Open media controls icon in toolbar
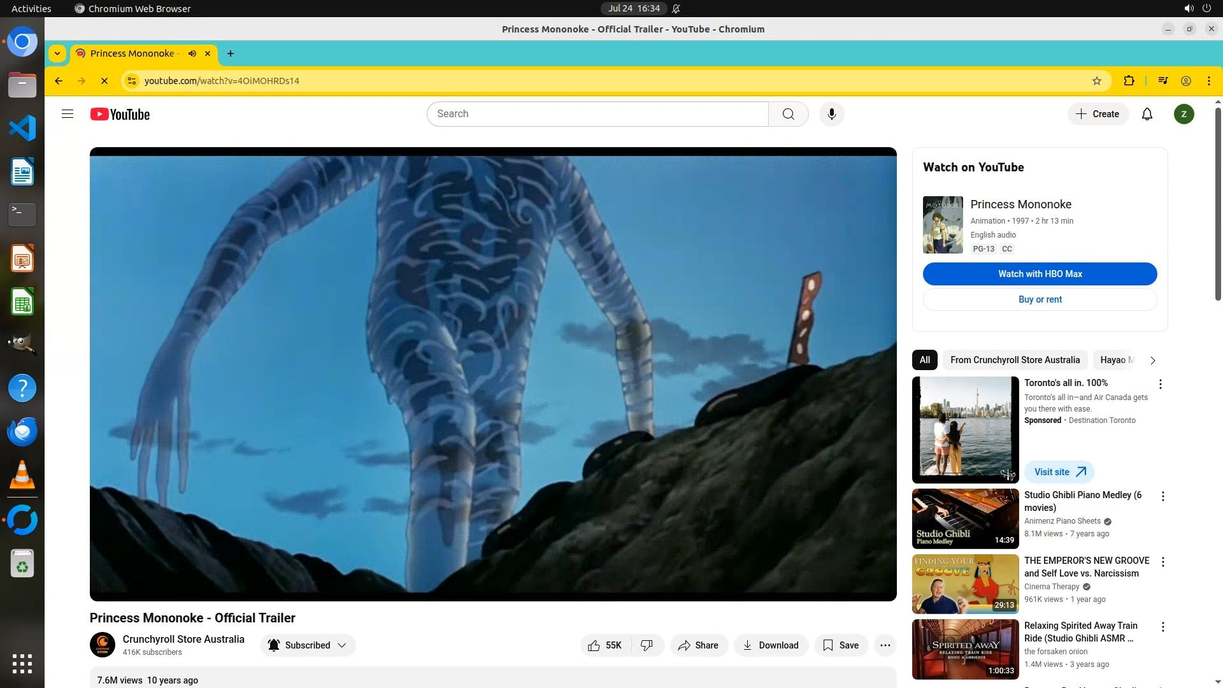The height and width of the screenshot is (688, 1223). 1163,81
